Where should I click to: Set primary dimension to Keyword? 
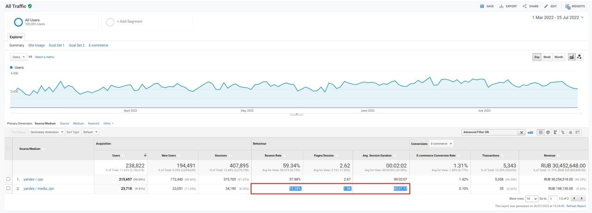(x=93, y=124)
